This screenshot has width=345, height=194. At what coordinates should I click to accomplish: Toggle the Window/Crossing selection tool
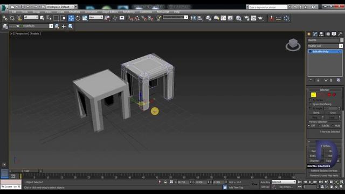click(63, 18)
